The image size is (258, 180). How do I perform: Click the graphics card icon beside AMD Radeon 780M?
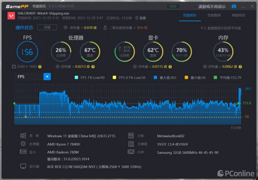pyautogui.click(x=23, y=152)
